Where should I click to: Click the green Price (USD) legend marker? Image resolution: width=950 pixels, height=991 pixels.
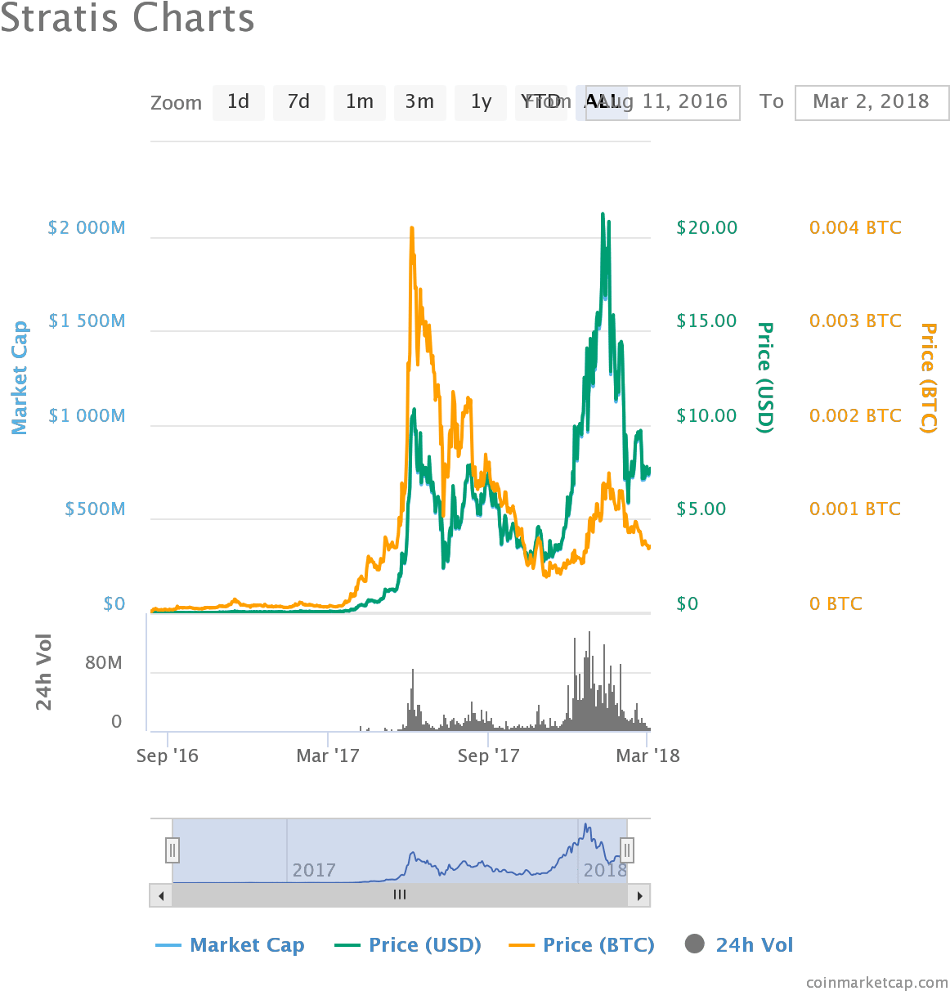pyautogui.click(x=347, y=944)
